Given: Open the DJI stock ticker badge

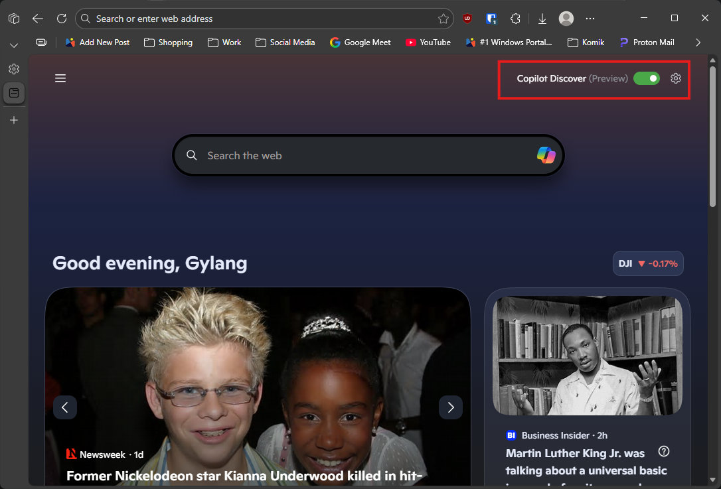Looking at the screenshot, I should pos(648,263).
